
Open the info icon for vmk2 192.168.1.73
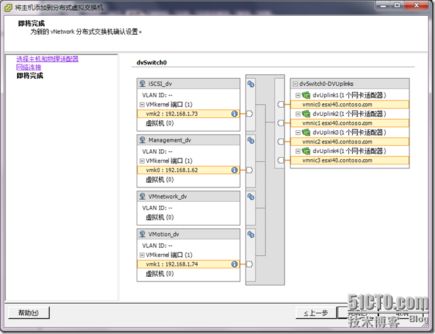tap(235, 114)
